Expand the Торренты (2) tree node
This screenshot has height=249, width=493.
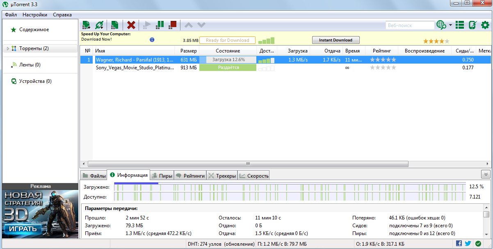8,48
